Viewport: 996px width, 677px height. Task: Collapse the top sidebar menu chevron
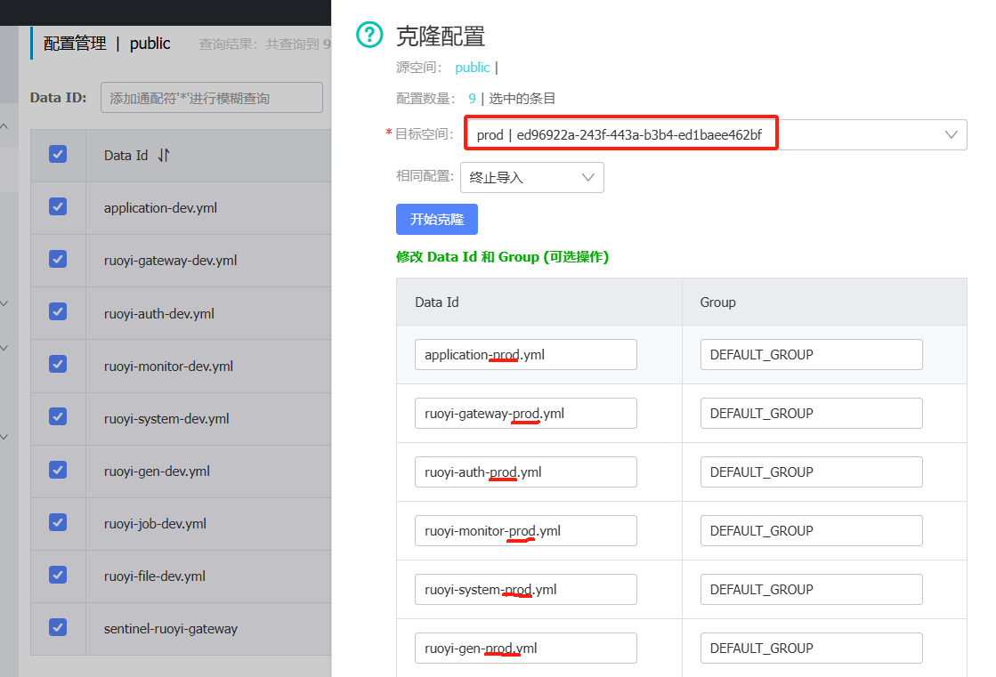click(x=4, y=127)
